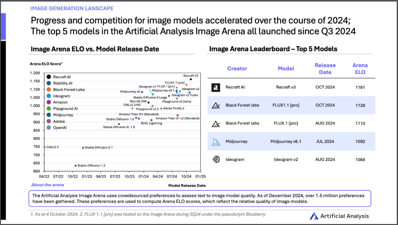The image size is (398, 225).
Task: Open the About the arena link
Action: coord(48,185)
